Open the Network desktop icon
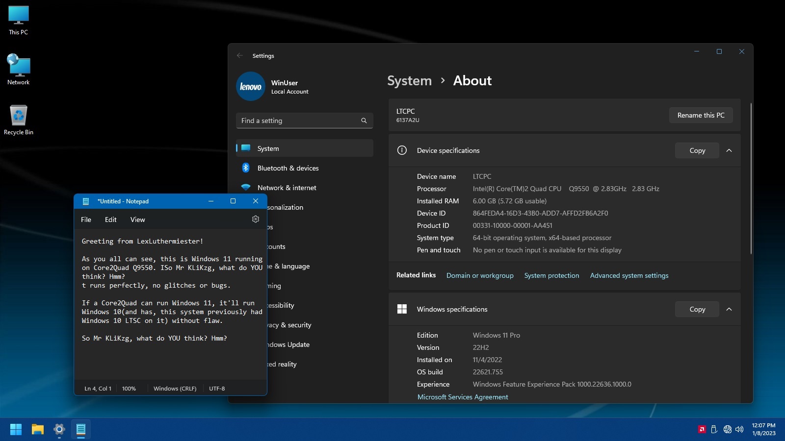 click(19, 70)
